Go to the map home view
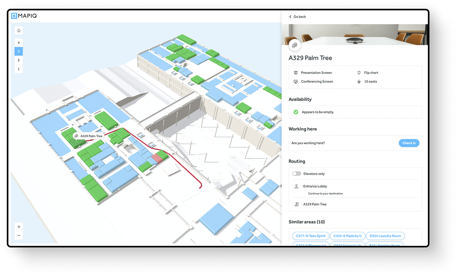Screen dimensions: 458x276 click(19, 31)
